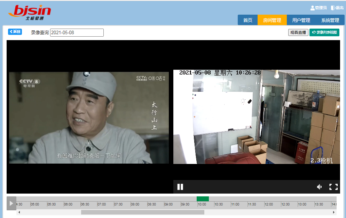Select the office camera video pane

(257, 117)
